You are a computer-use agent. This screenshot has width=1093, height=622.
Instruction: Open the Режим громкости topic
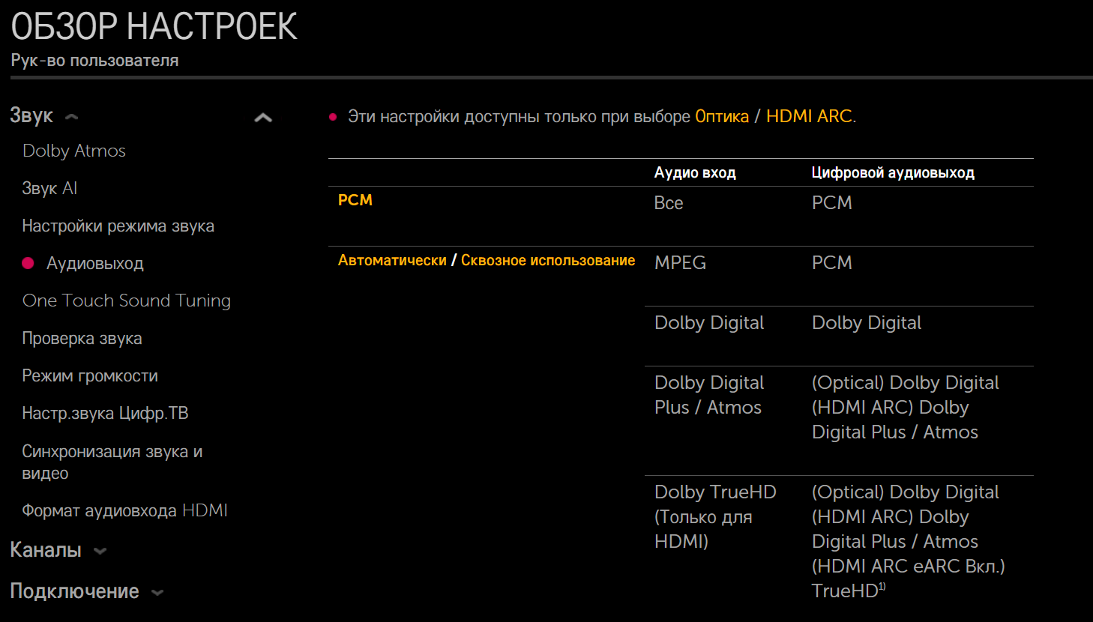(90, 375)
